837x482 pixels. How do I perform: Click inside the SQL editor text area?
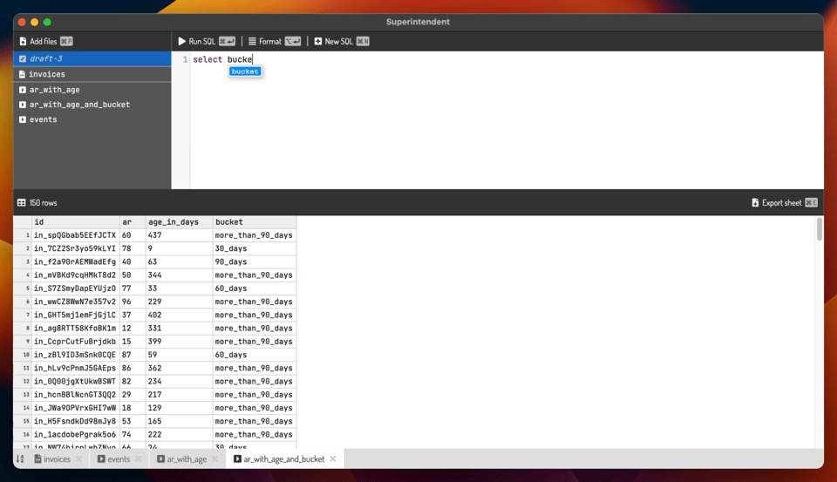tap(506, 122)
